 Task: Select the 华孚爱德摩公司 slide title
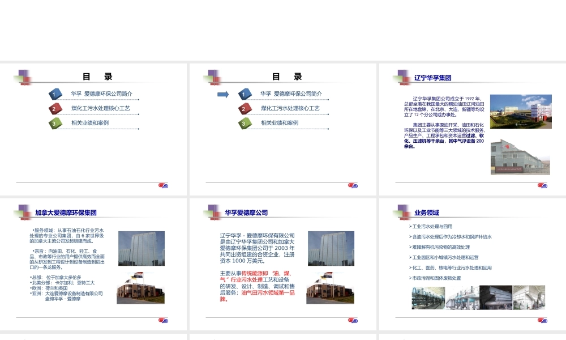[246, 213]
